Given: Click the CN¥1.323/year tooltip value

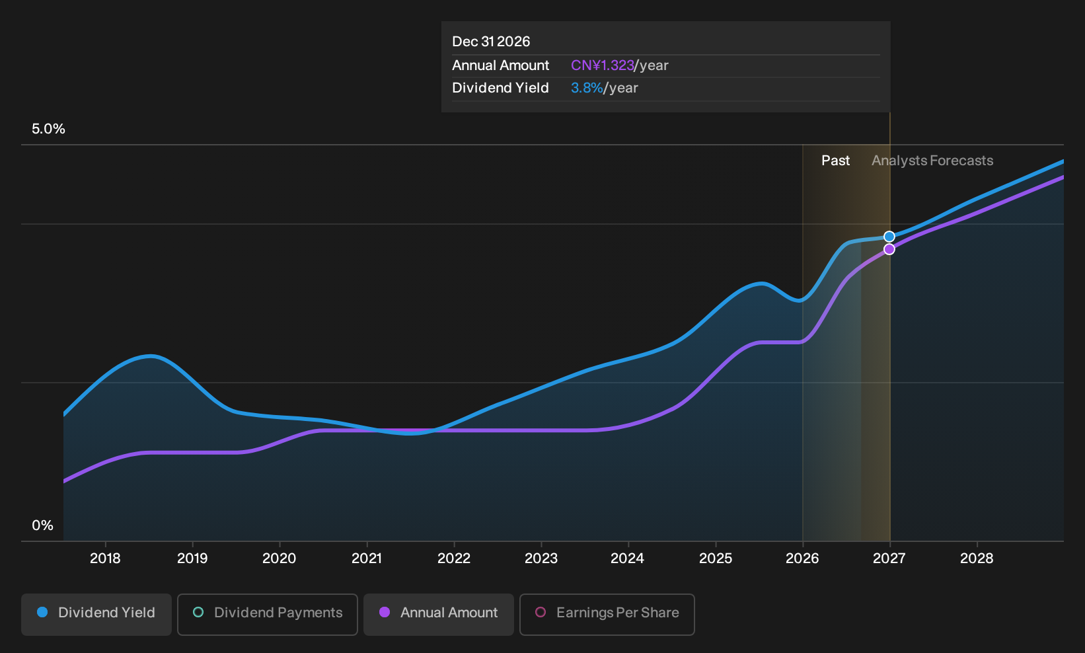Looking at the screenshot, I should 620,65.
